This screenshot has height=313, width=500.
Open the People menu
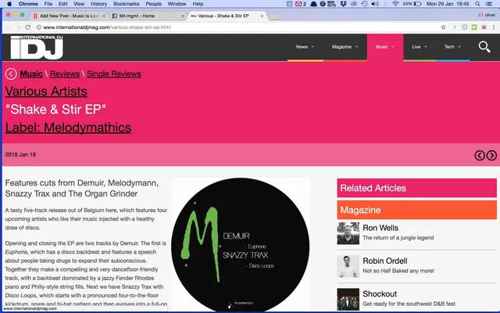[154, 4]
